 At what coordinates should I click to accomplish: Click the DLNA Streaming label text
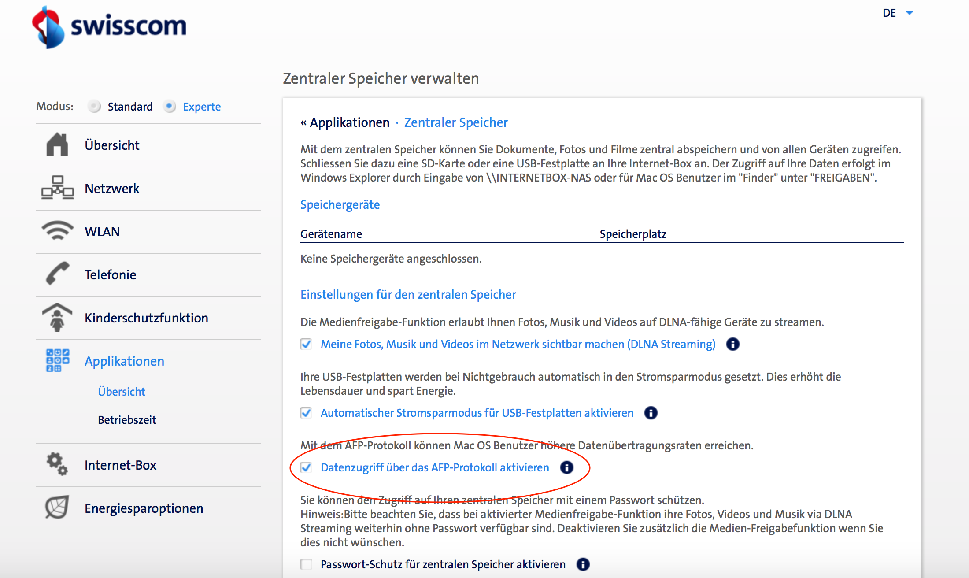coord(518,344)
